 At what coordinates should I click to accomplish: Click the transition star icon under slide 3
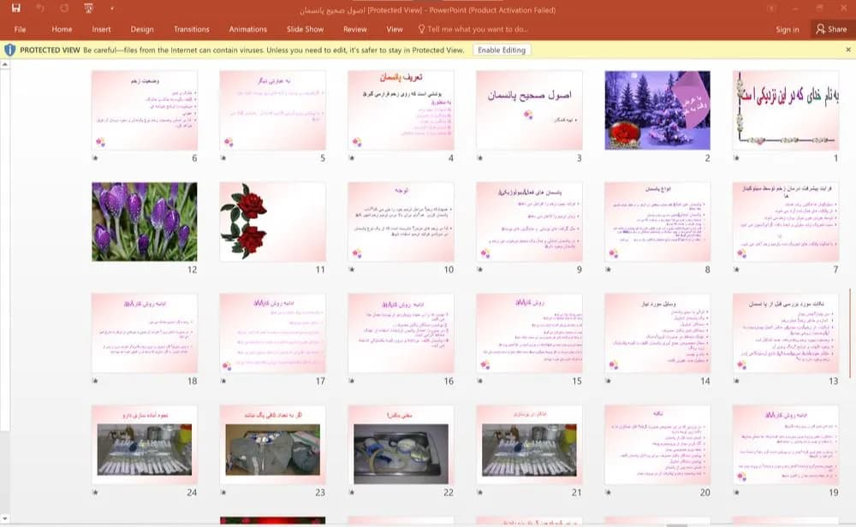[480, 158]
